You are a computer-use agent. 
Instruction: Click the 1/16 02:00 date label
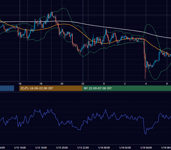point(125,147)
